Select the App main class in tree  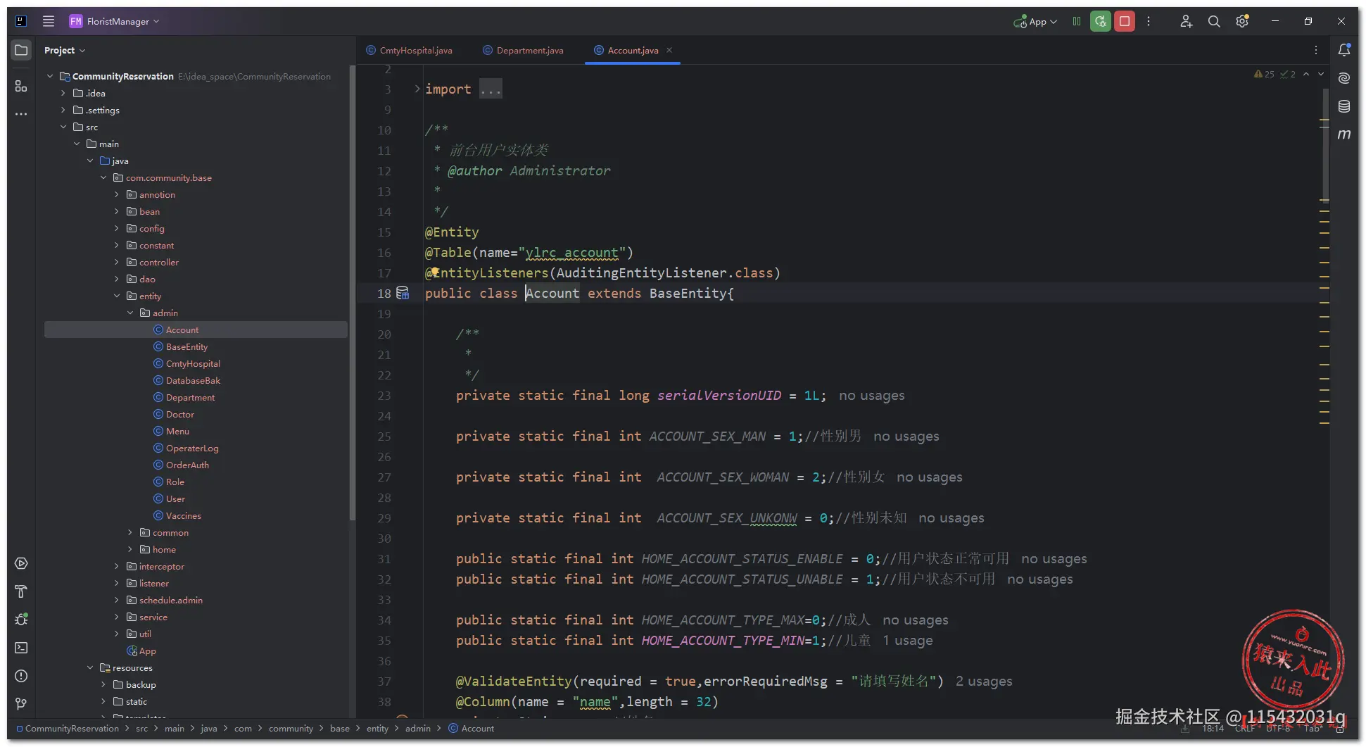[148, 651]
